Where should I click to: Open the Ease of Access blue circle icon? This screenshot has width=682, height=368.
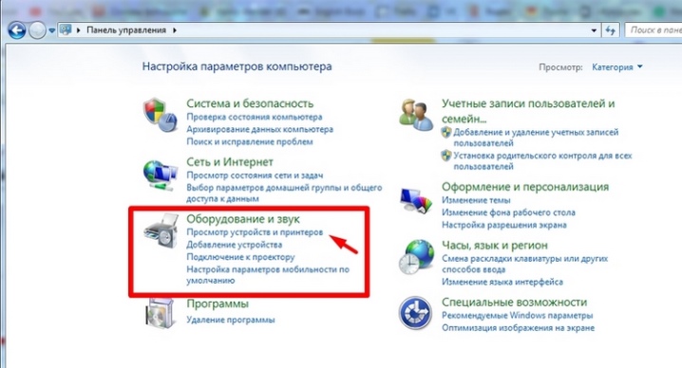click(x=415, y=313)
